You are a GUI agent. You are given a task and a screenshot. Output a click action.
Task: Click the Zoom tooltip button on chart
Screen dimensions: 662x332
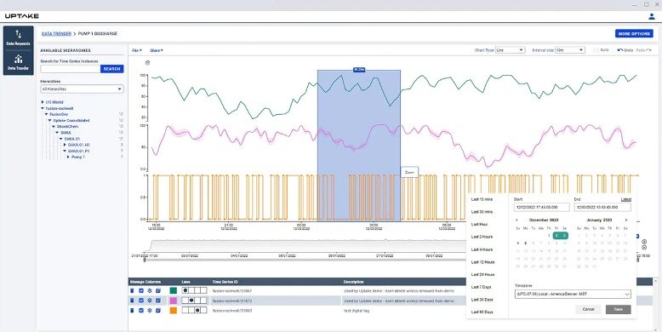coord(409,172)
